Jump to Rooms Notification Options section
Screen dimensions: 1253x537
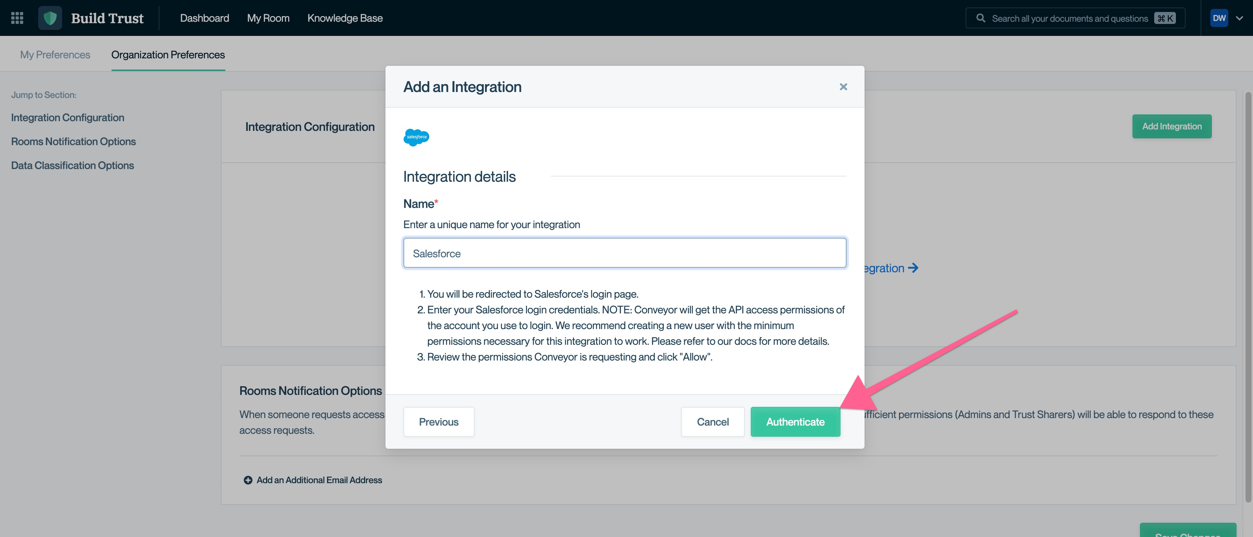[73, 141]
